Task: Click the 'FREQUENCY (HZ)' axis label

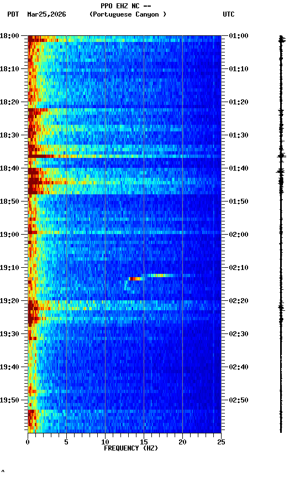Action: click(x=131, y=449)
